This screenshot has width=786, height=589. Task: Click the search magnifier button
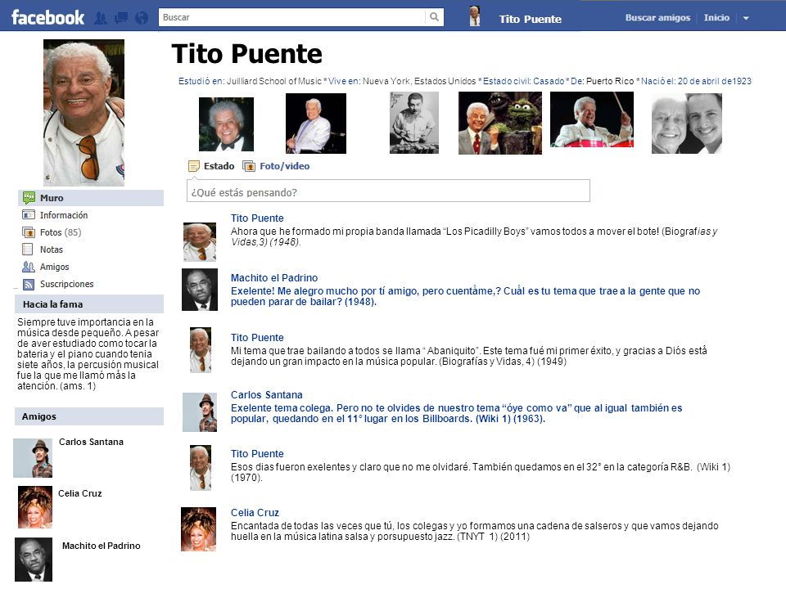pos(434,17)
